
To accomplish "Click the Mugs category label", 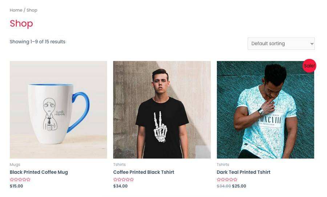I will tap(15, 165).
